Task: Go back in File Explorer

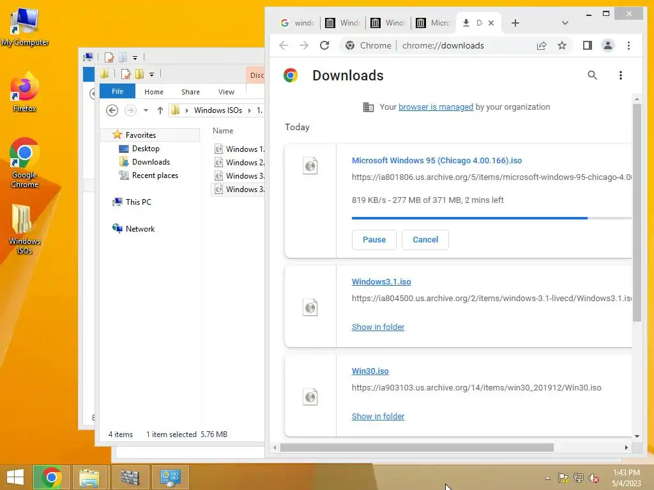Action: click(x=112, y=110)
